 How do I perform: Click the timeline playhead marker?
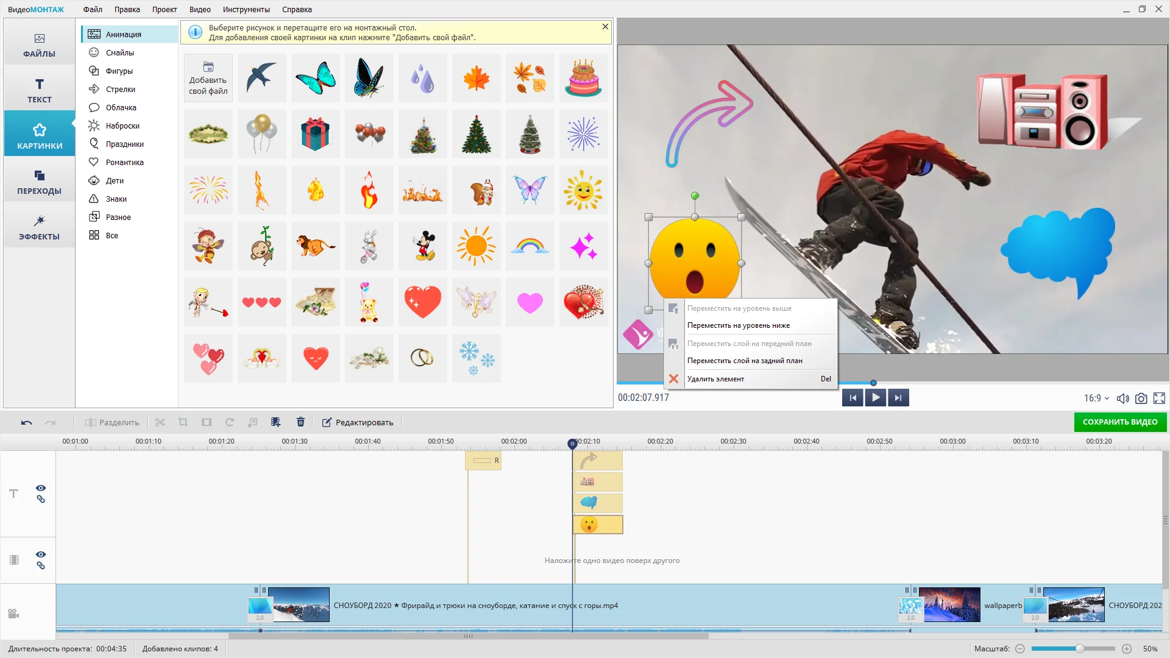[x=572, y=444]
